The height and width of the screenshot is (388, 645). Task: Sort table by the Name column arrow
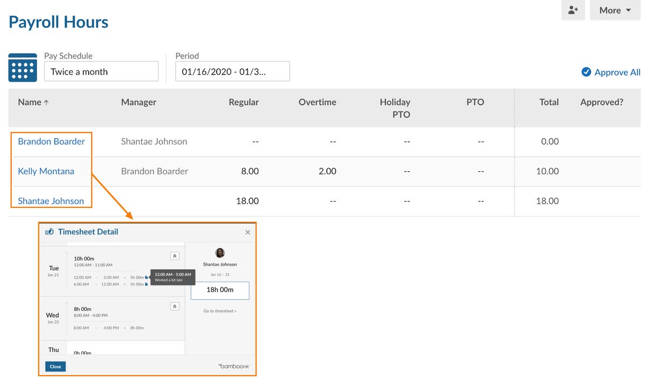coord(46,102)
